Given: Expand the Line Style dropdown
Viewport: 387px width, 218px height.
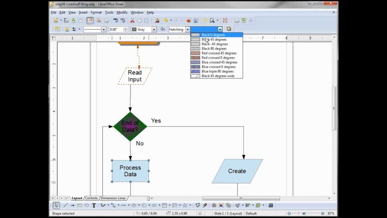Looking at the screenshot, I should tap(104, 29).
